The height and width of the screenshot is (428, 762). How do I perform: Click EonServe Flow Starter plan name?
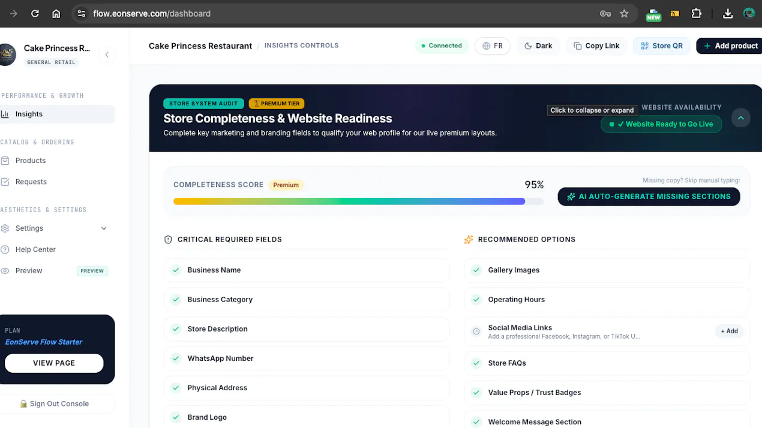pyautogui.click(x=44, y=342)
